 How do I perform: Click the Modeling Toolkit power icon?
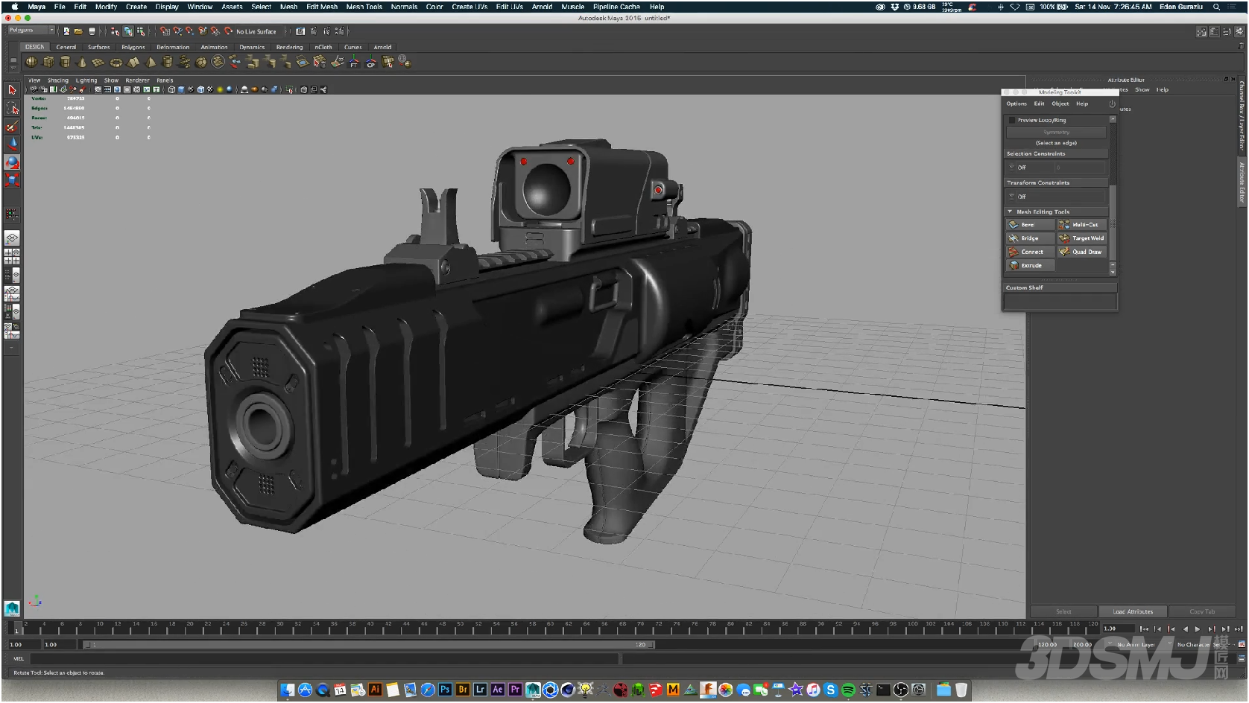1112,104
